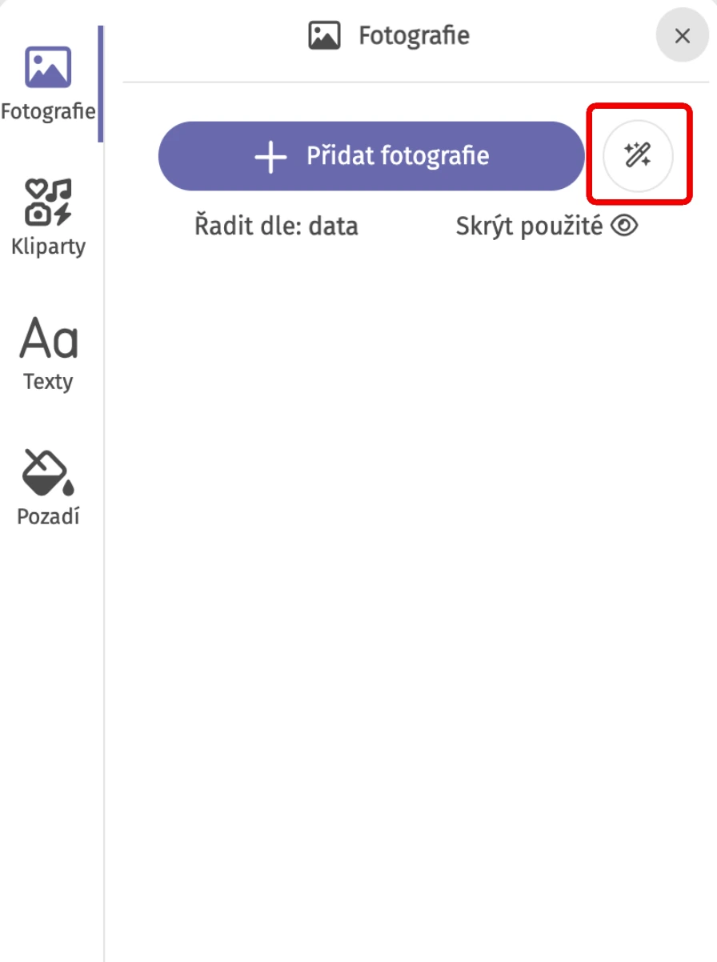Viewport: 717px width, 962px height.
Task: Click the magic wand autofill icon
Action: click(x=638, y=155)
